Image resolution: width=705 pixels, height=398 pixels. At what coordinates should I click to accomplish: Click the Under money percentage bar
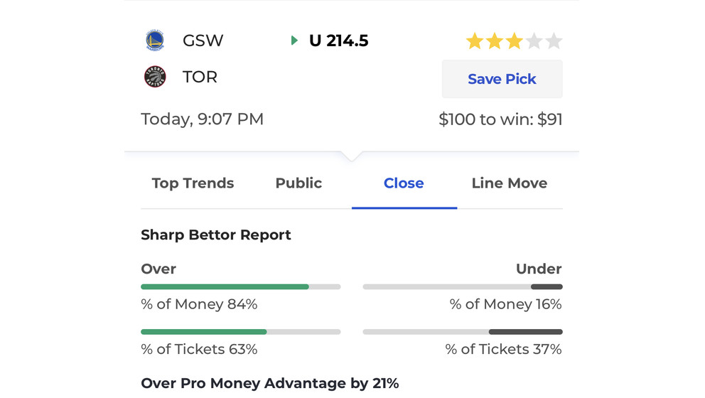coord(463,287)
